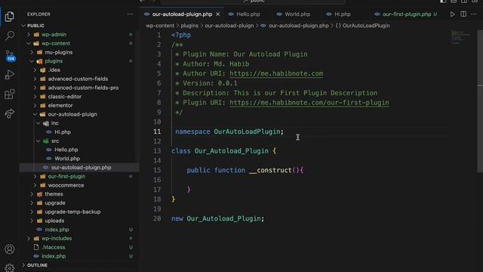
Task: Select the our-autoload-pluign.php tab
Action: [182, 14]
